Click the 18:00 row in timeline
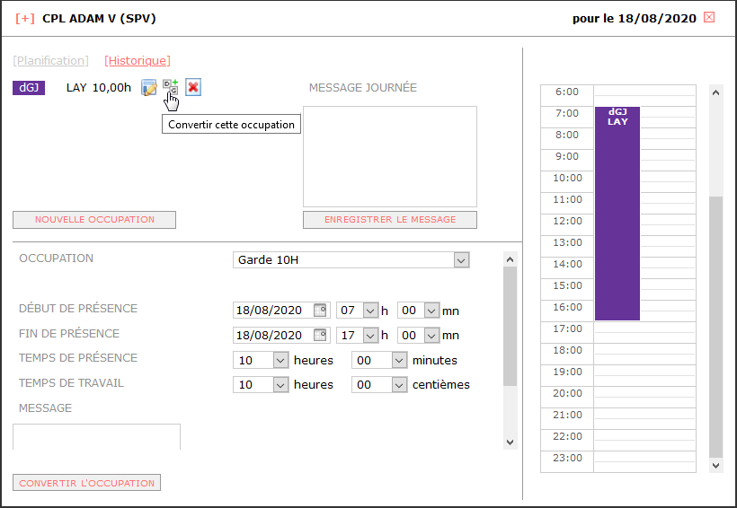 [x=618, y=354]
